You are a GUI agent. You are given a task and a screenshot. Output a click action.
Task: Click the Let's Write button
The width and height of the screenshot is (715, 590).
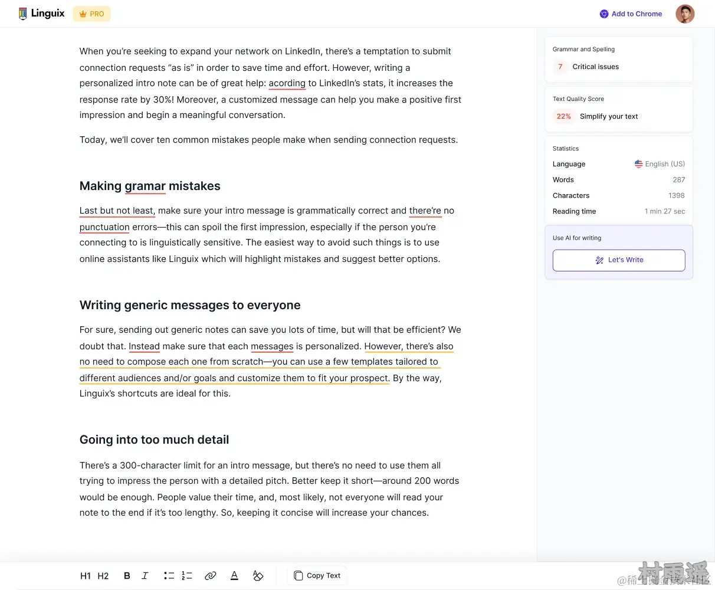619,260
